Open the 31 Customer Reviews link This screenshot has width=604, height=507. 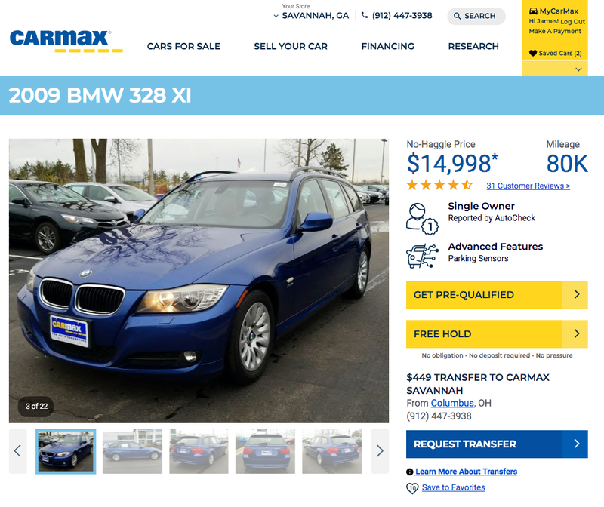[528, 186]
